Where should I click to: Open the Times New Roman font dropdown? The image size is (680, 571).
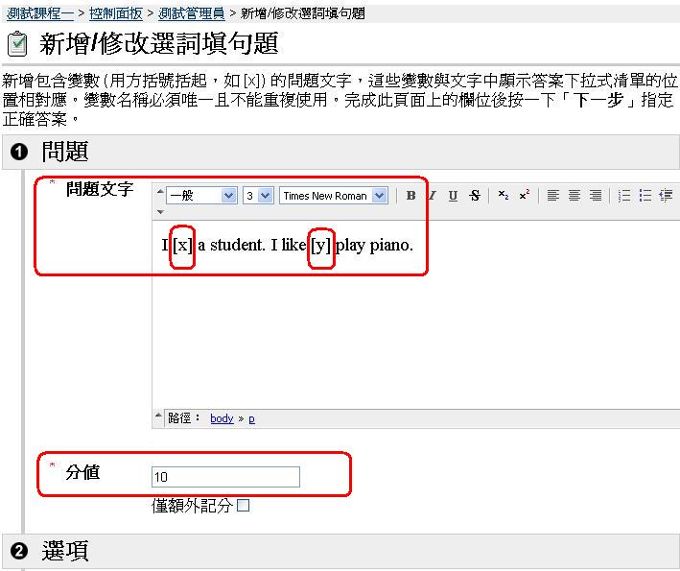coord(334,196)
